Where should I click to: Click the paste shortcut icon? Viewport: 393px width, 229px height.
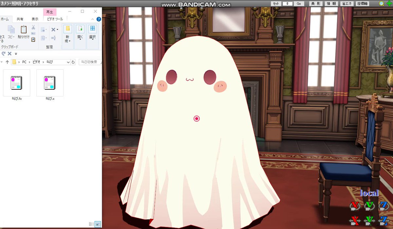coord(33,39)
